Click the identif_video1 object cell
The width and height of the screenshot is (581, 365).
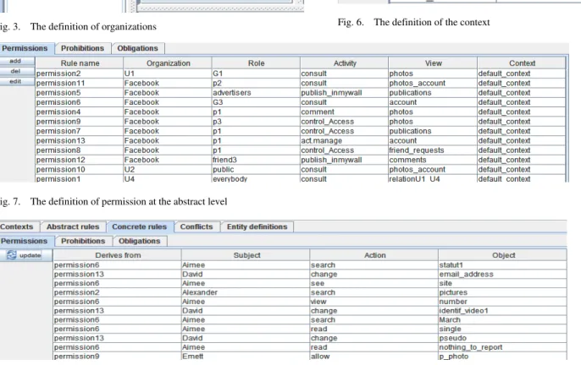tap(503, 311)
